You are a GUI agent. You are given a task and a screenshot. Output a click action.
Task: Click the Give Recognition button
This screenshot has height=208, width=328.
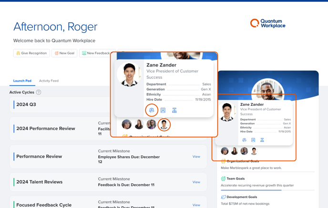pyautogui.click(x=31, y=53)
